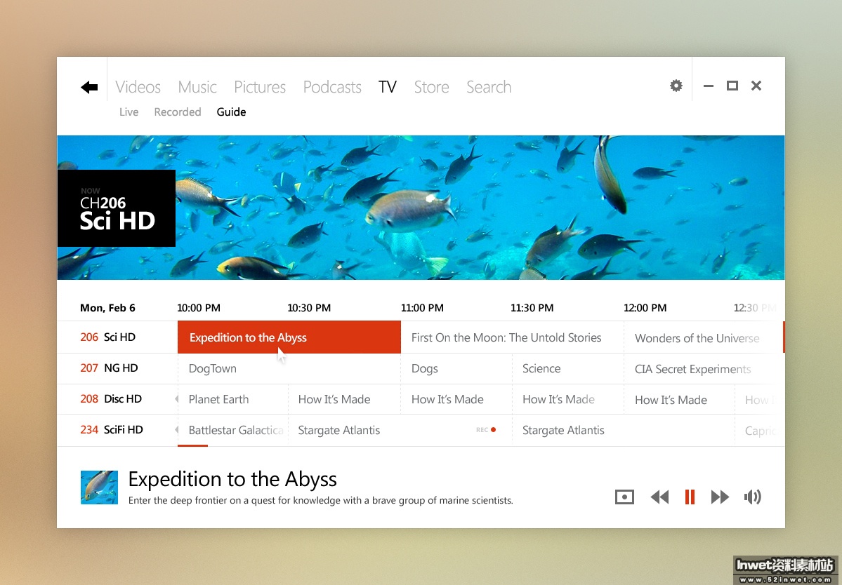Mute the volume speaker icon

coord(752,497)
